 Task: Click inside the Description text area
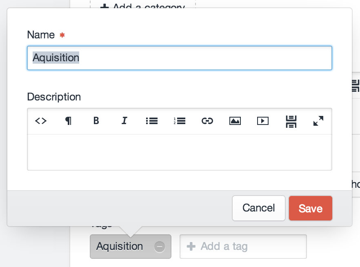point(180,152)
